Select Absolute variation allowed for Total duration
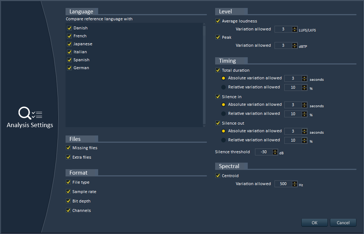The image size is (364, 234). click(x=223, y=78)
